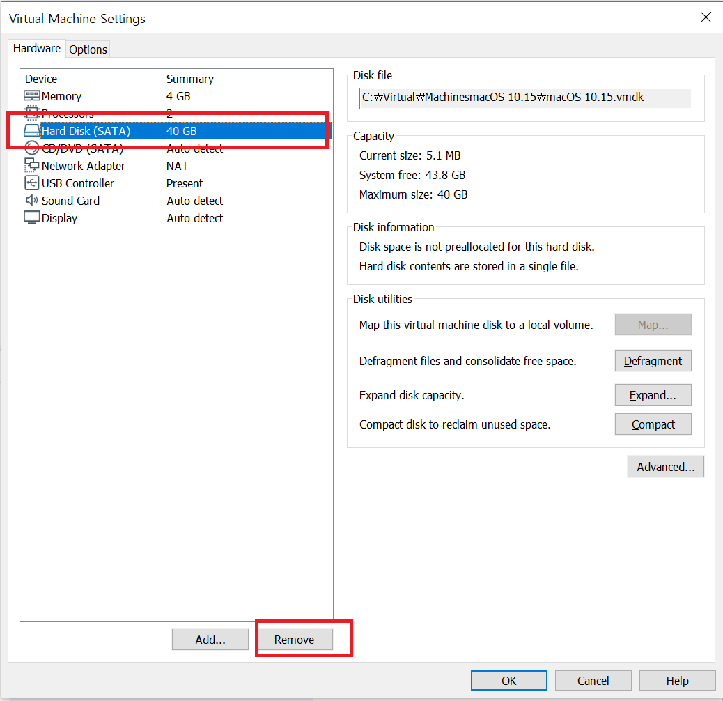Viewport: 723px width, 701px height.
Task: Select the Hard Disk (SATA) drive icon
Action: pos(32,131)
